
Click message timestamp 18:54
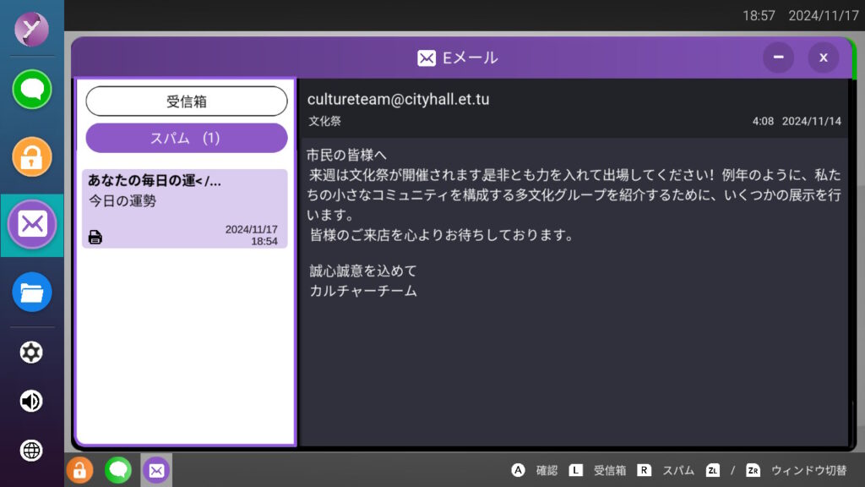point(264,241)
